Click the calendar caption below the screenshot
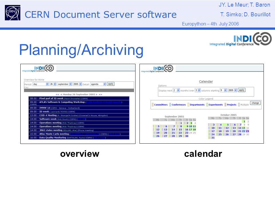This screenshot has height=206, width=275. [x=203, y=154]
